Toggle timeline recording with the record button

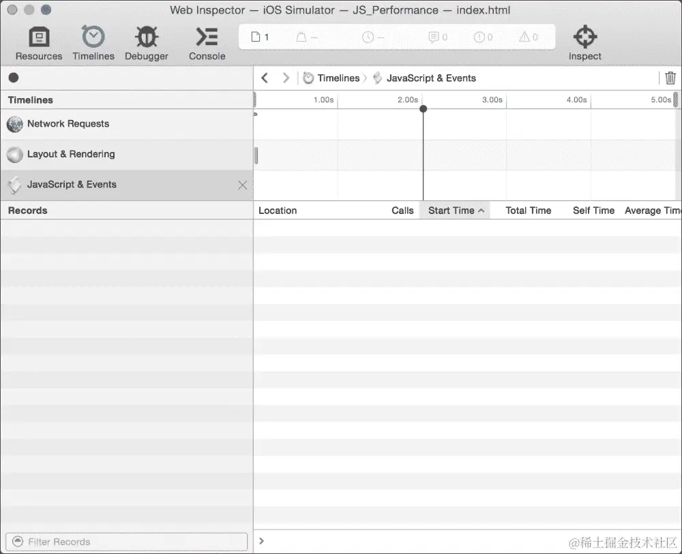(13, 78)
